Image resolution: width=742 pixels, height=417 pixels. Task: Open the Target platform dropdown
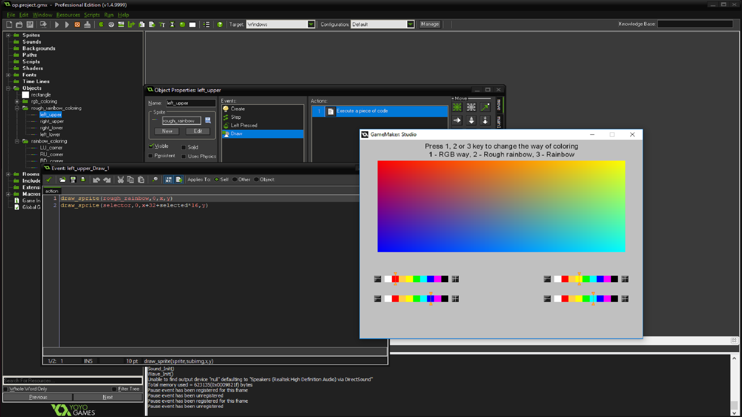coord(311,24)
